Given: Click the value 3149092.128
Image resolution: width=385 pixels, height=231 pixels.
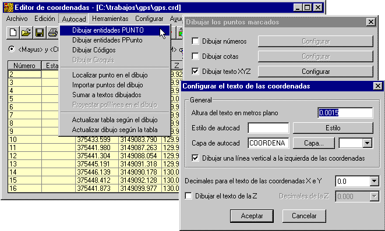Looking at the screenshot, I should point(139,180).
